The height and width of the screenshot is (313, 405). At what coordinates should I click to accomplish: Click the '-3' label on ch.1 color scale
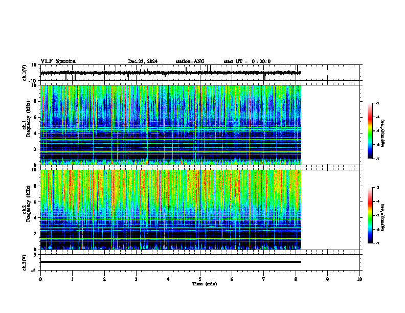[x=377, y=103]
